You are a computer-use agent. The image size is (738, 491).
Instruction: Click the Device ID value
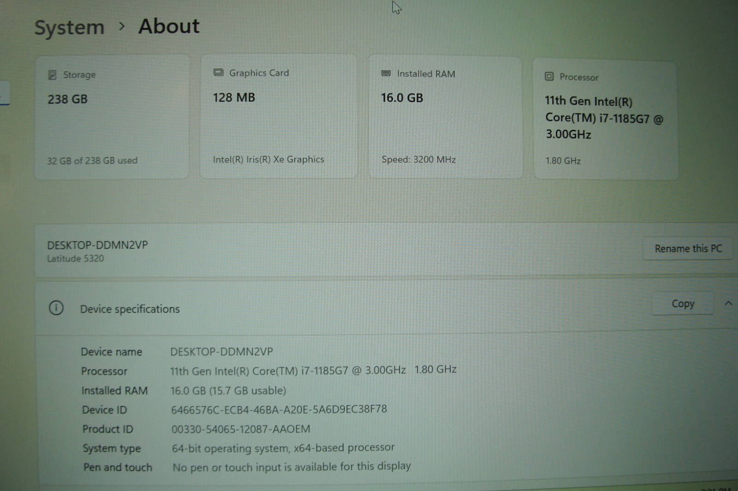point(279,409)
